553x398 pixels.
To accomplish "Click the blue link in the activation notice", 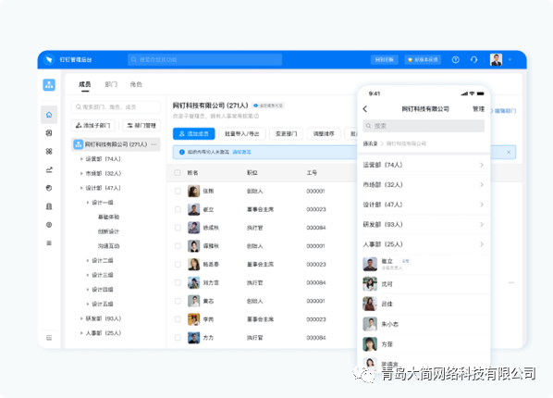I will (x=241, y=152).
